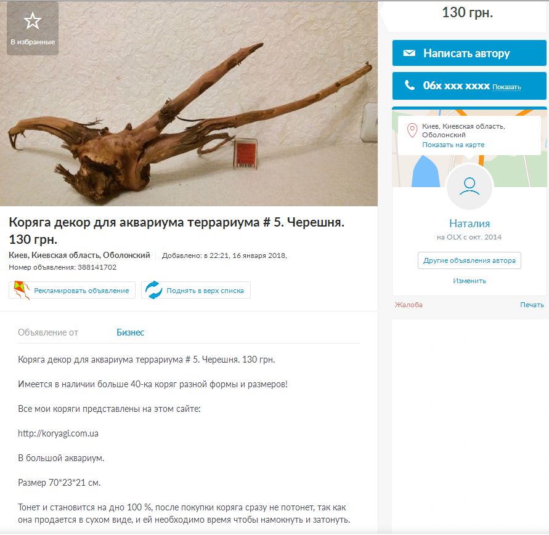Viewport: 549px width, 535px height.
Task: Click the map location pin icon
Action: [412, 130]
